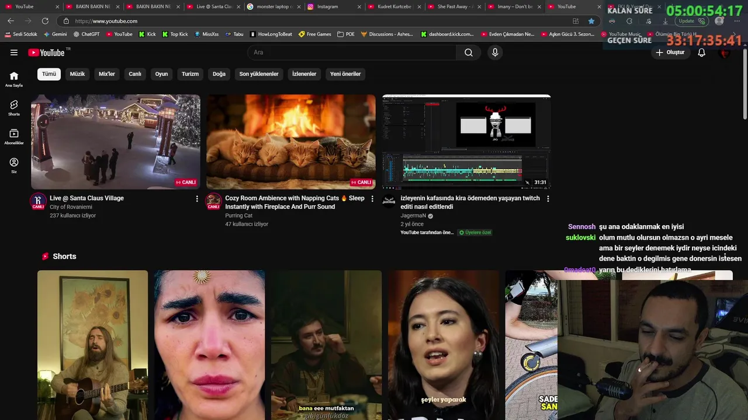Close the Instagram browser tab
The image size is (748, 420).
(359, 6)
